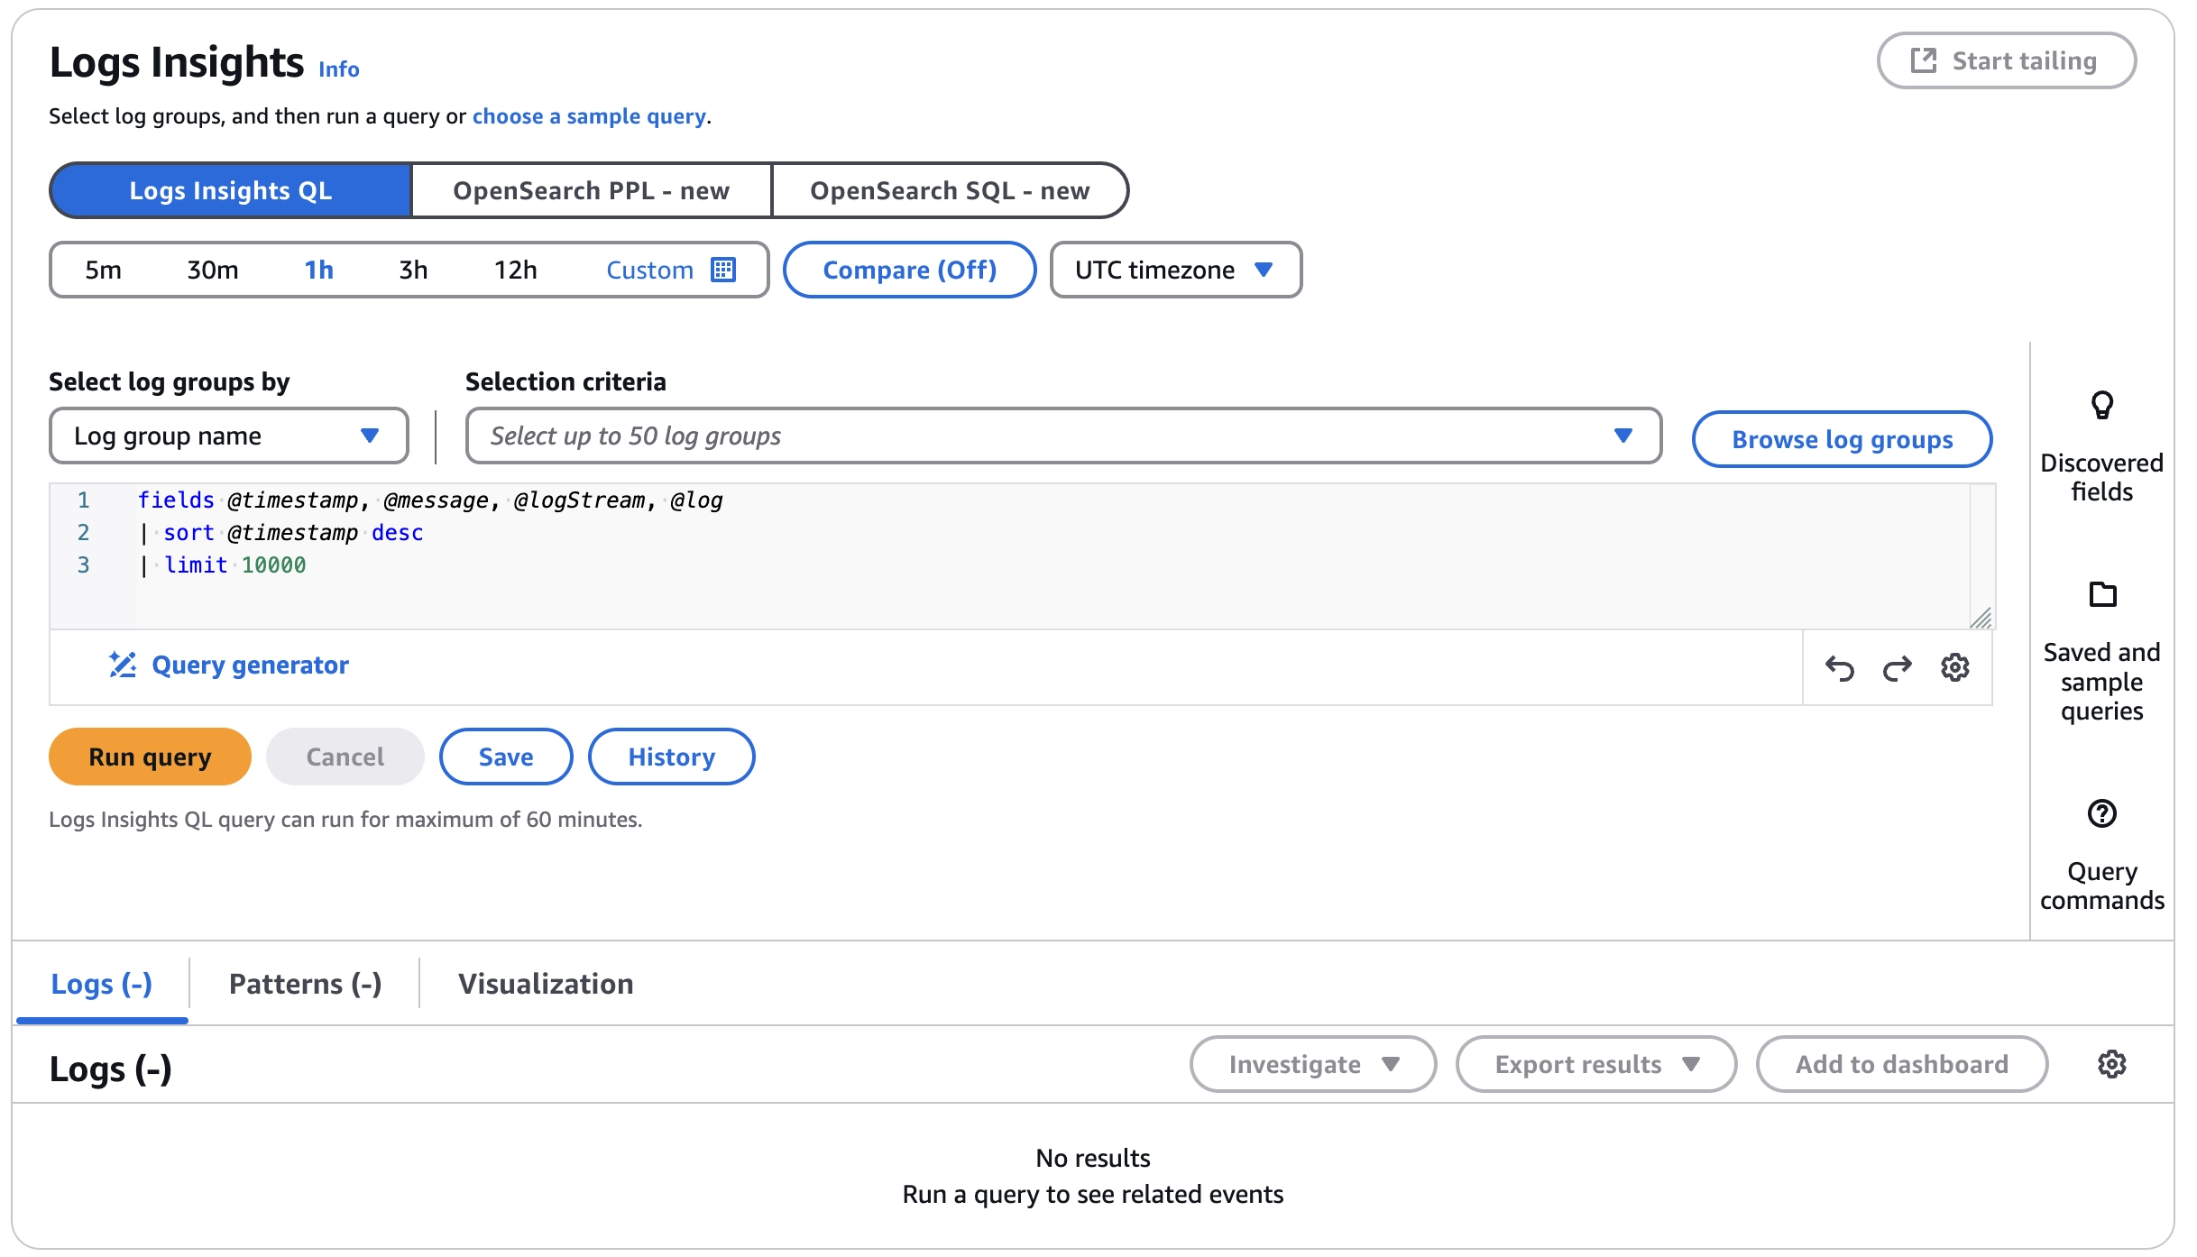Click Add to dashboard button
Screen dimensions: 2197x1257
click(x=1901, y=1064)
